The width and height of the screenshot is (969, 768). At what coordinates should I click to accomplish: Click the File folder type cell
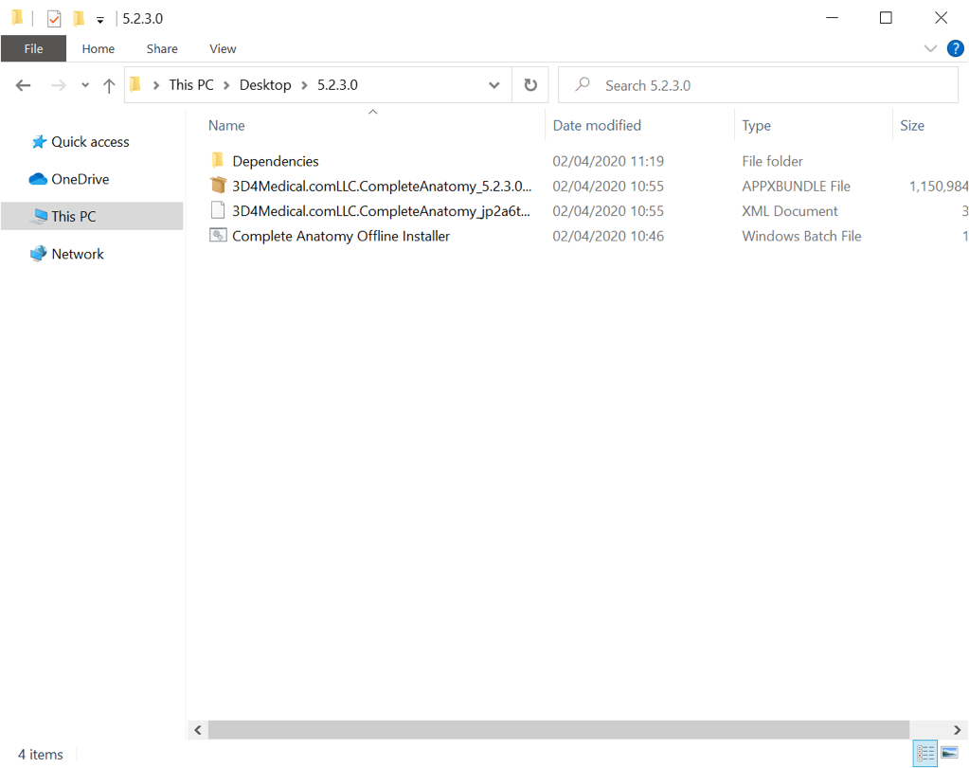click(x=773, y=161)
